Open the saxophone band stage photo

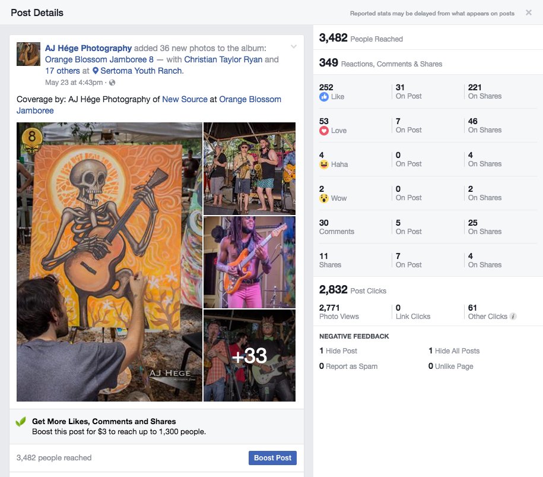tap(249, 169)
